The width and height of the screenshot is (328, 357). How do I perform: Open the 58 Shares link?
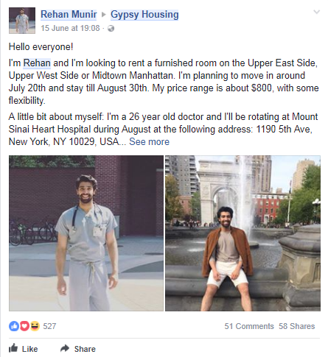point(296,326)
